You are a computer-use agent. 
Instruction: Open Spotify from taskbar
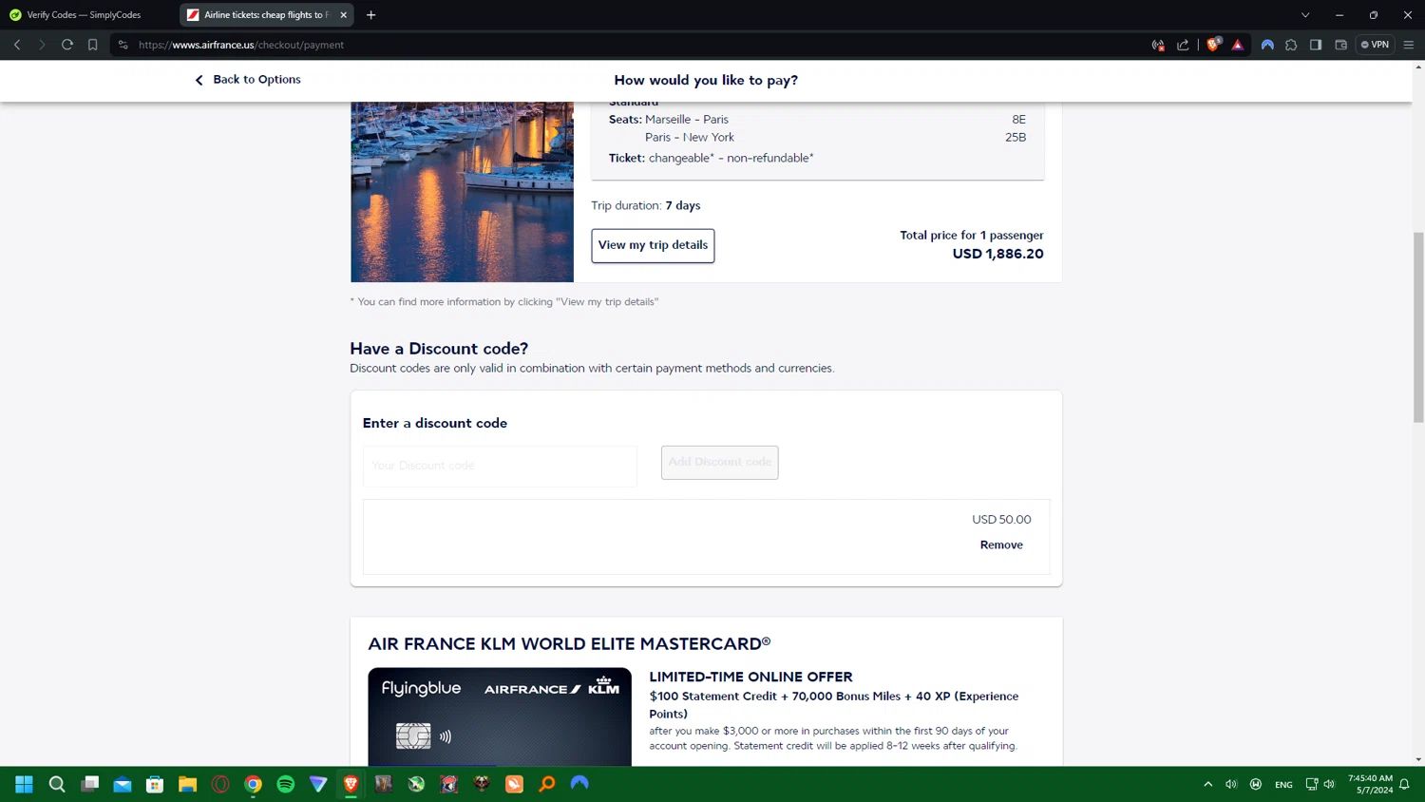pos(285,784)
